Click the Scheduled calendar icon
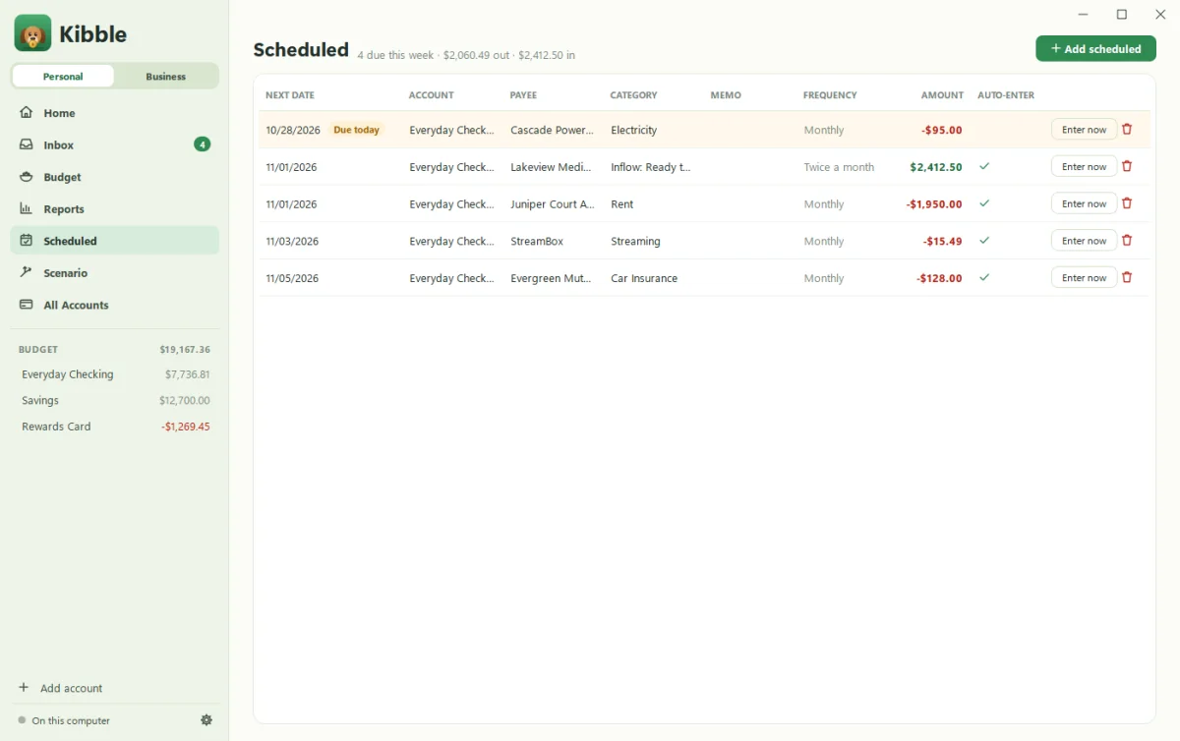1180x741 pixels. [x=26, y=241]
